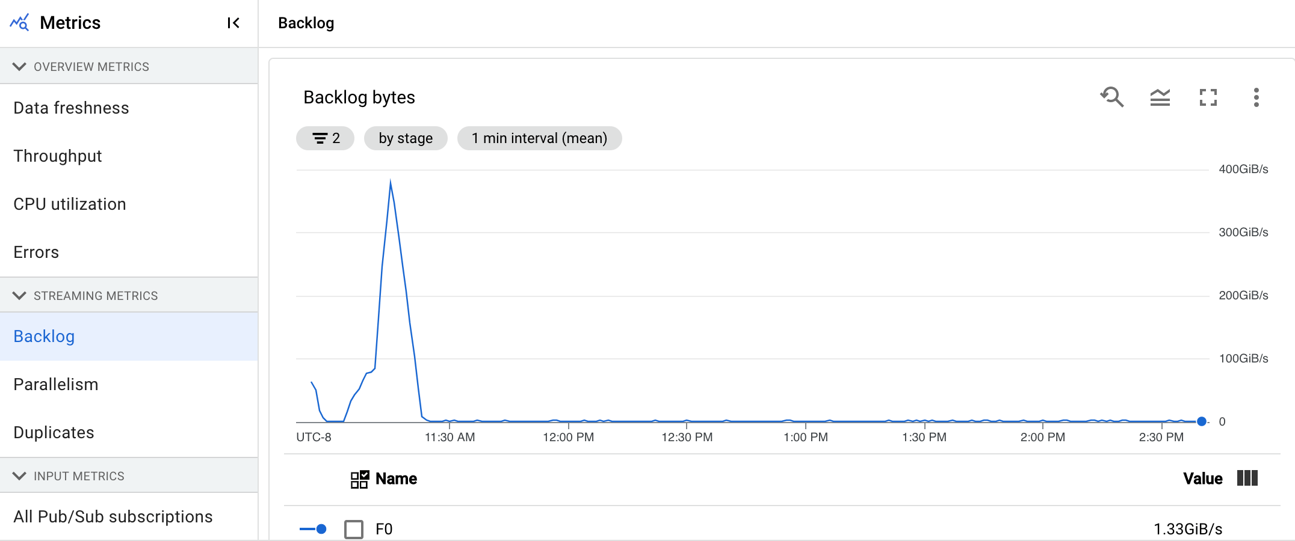Image resolution: width=1295 pixels, height=541 pixels.
Task: Click the blue dot at the chart's end
Action: 1201,421
